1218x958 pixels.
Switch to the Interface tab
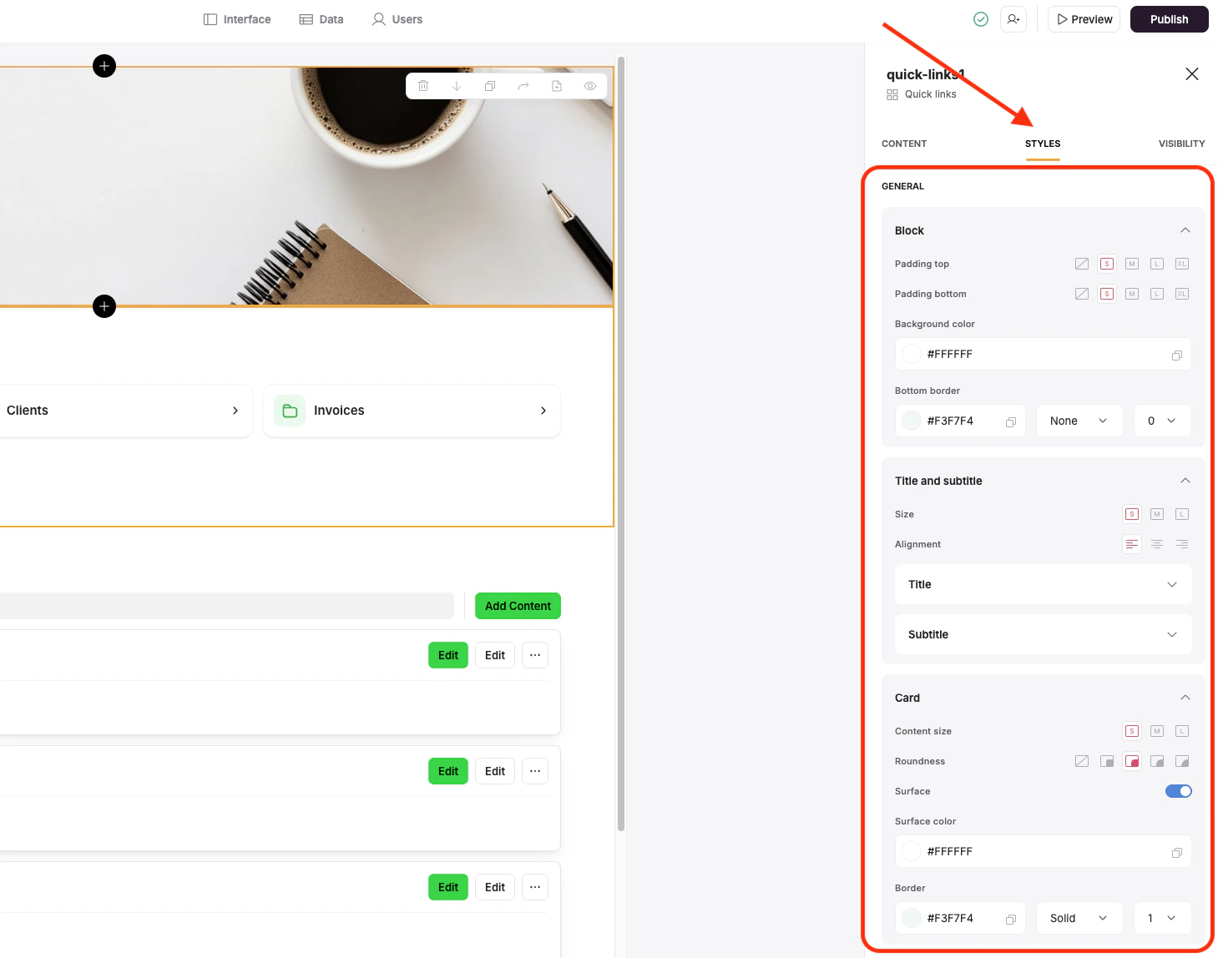(x=237, y=19)
